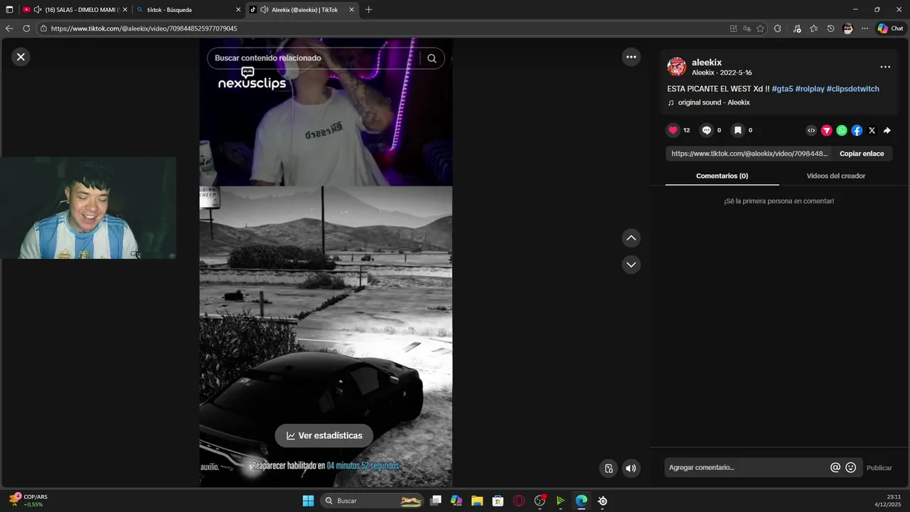The width and height of the screenshot is (910, 512).
Task: Expand more share options with the arrow
Action: pos(887,130)
